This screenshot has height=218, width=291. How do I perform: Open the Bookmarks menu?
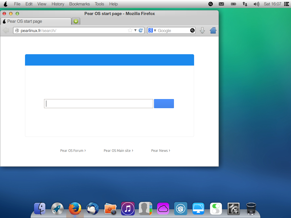[80, 4]
